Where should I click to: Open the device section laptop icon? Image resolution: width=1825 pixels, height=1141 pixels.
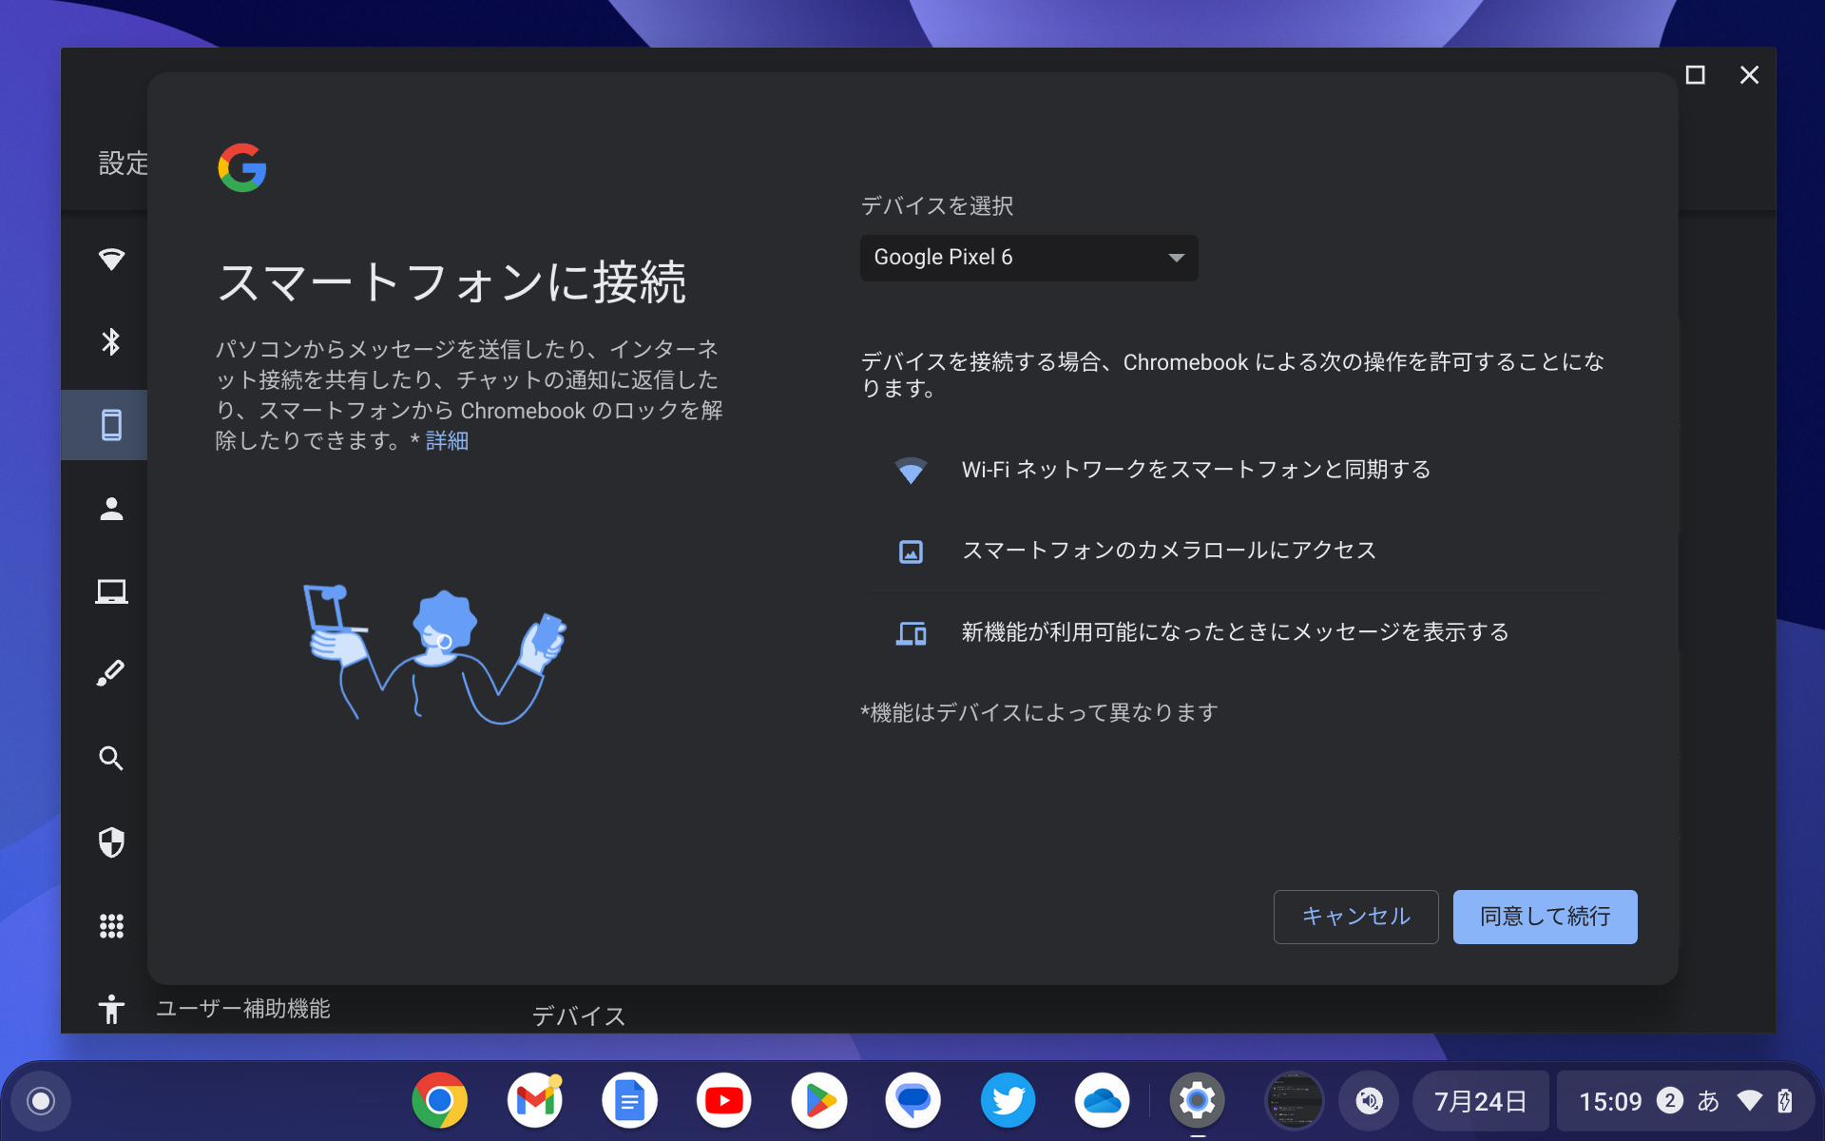[x=112, y=591]
